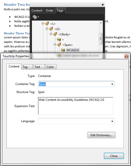Image resolution: width=131 pixels, height=166 pixels.
Task: Click the tags tree scroll up arrow
Action: pyautogui.click(x=101, y=23)
